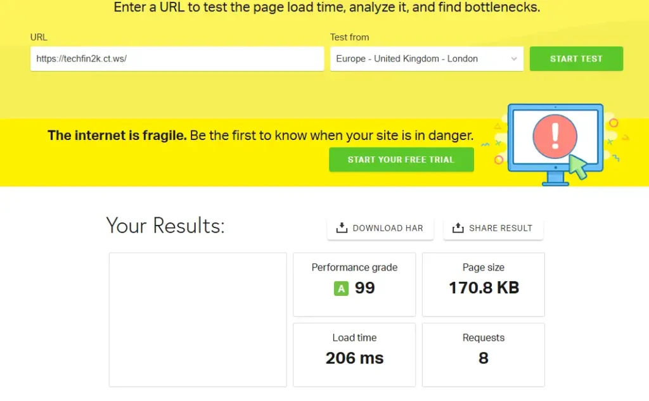Viewport: 649px width, 401px height.
Task: Click the 'URL' field label
Action: pos(39,37)
